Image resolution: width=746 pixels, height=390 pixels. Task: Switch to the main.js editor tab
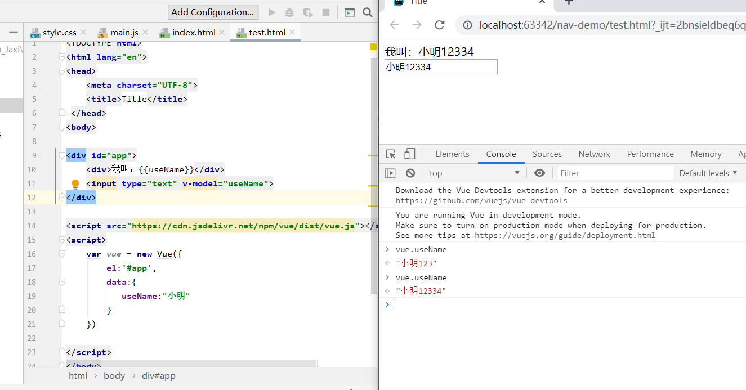point(124,33)
